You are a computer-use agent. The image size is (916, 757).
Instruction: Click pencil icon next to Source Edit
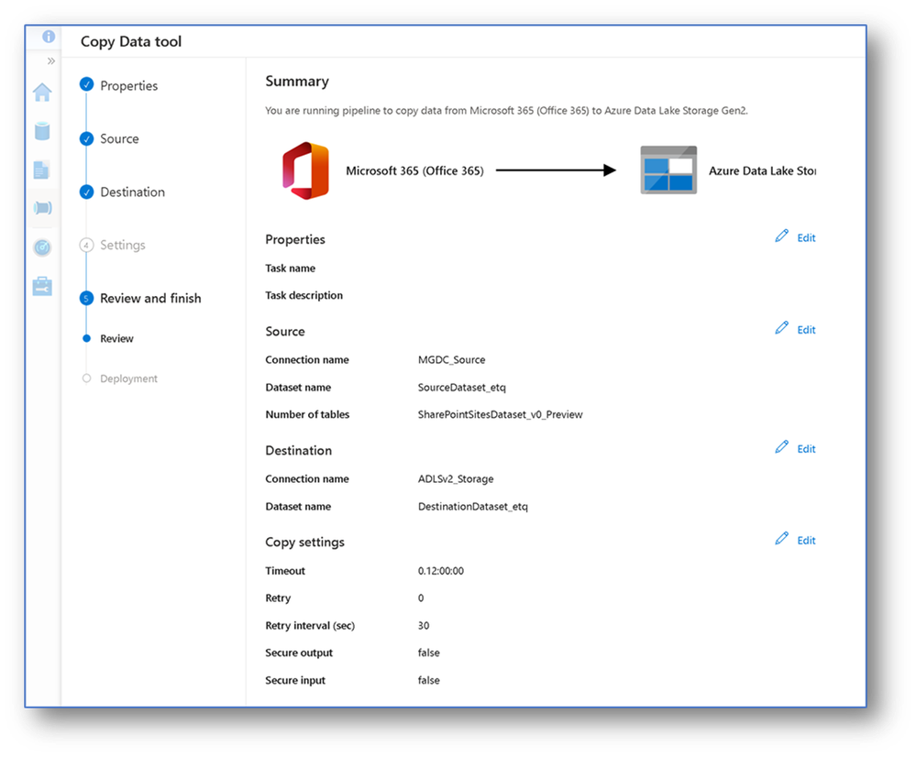point(781,328)
